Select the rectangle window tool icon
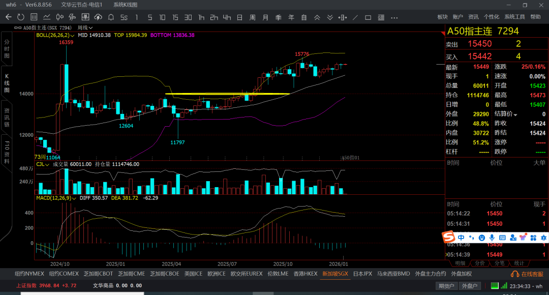 coord(368,17)
